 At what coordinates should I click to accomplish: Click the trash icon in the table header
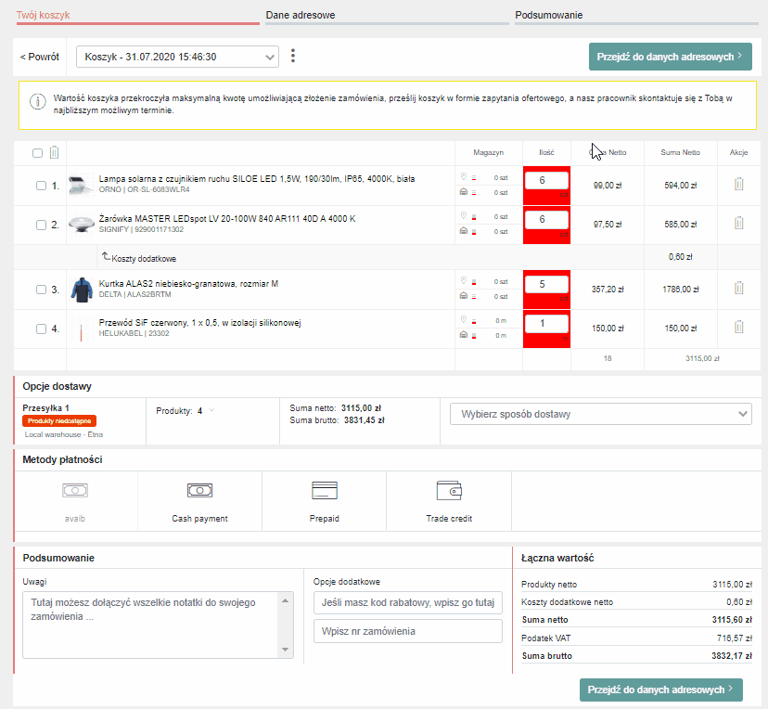[x=54, y=153]
